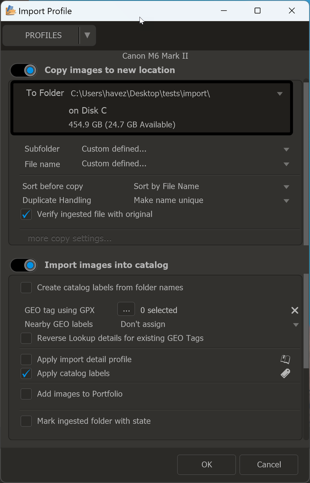Close the Import Profile window

(x=292, y=11)
